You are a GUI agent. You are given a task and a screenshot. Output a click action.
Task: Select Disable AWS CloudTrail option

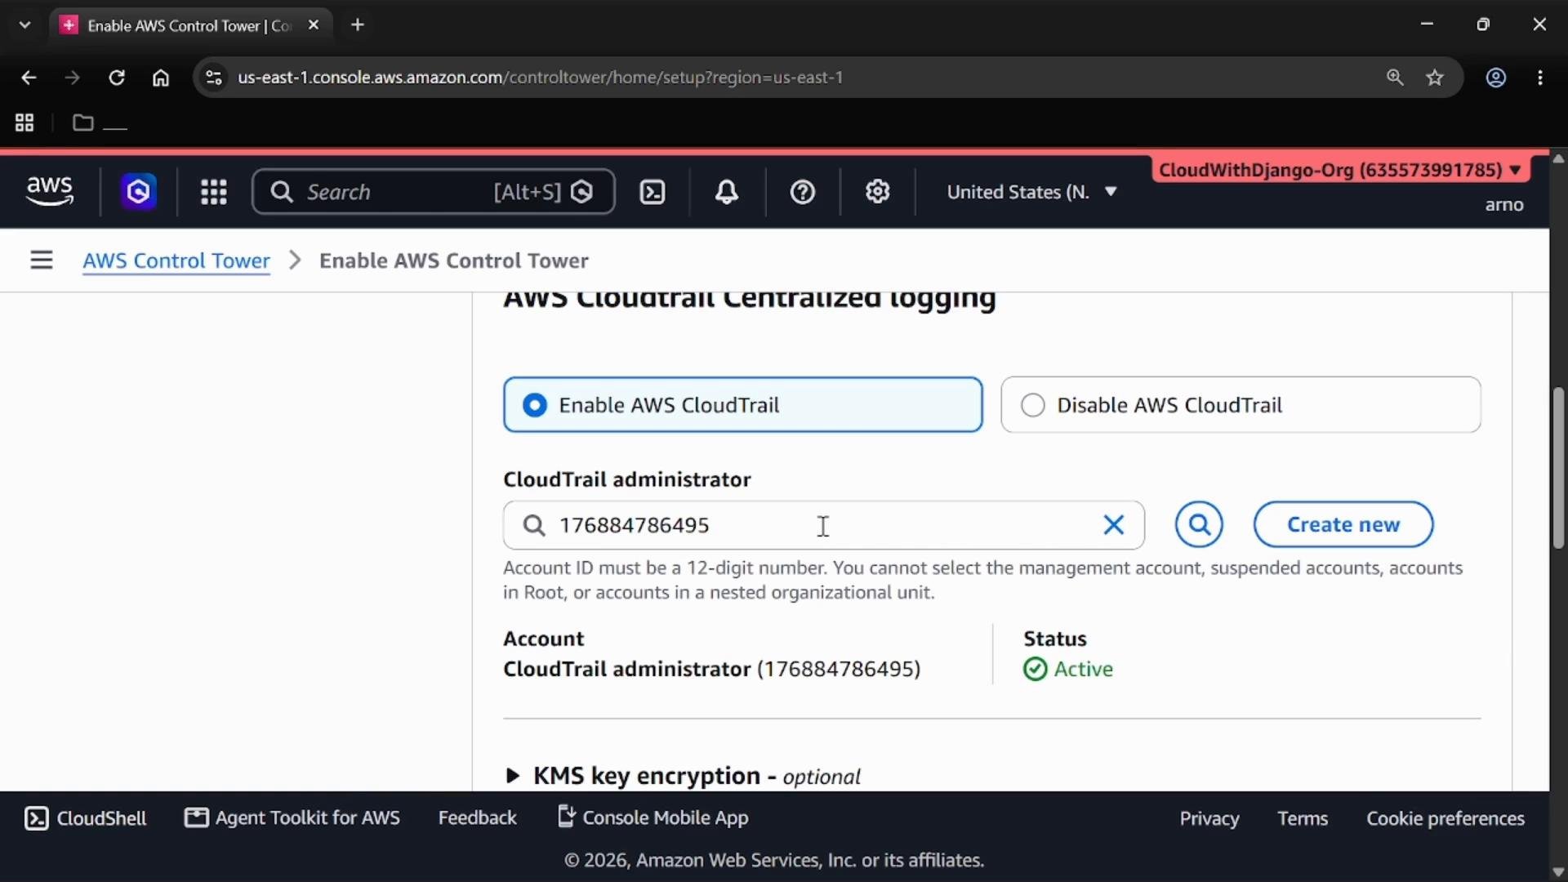tap(1241, 405)
